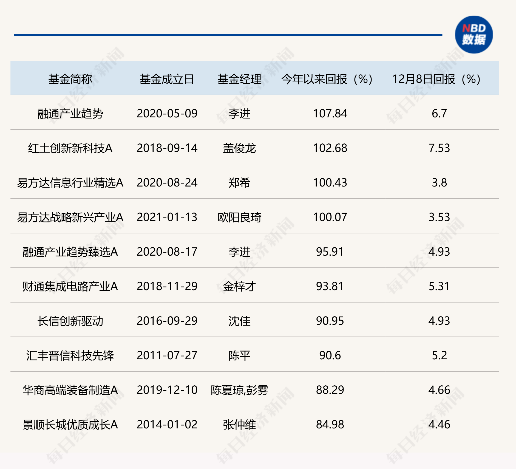Click the 基金成立日 column header
The image size is (516, 469).
[167, 79]
